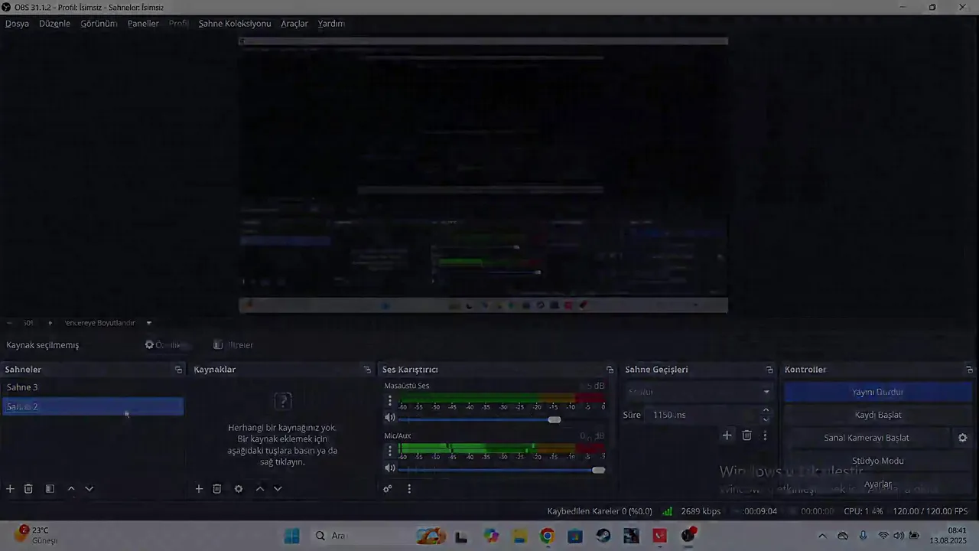979x551 pixels.
Task: Delete selected scene with trash icon
Action: [x=28, y=489]
